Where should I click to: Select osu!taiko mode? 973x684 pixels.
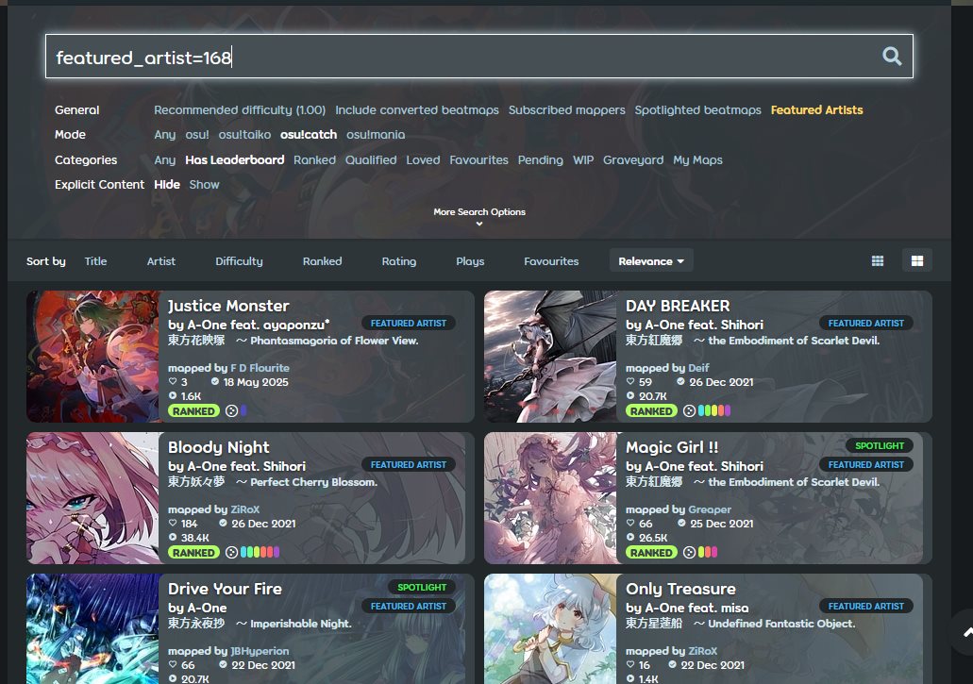pyautogui.click(x=244, y=135)
